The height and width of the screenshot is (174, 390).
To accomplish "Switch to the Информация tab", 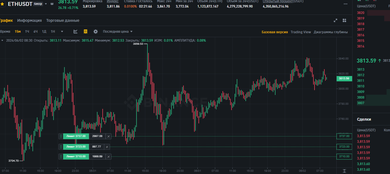I will (29, 20).
